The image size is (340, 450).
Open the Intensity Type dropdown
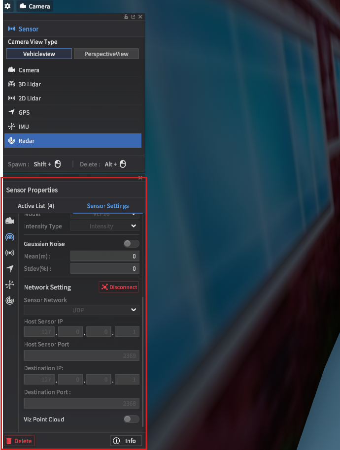tap(105, 226)
